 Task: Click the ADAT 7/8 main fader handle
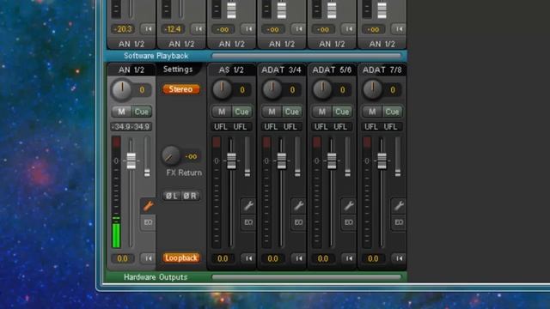pyautogui.click(x=382, y=161)
